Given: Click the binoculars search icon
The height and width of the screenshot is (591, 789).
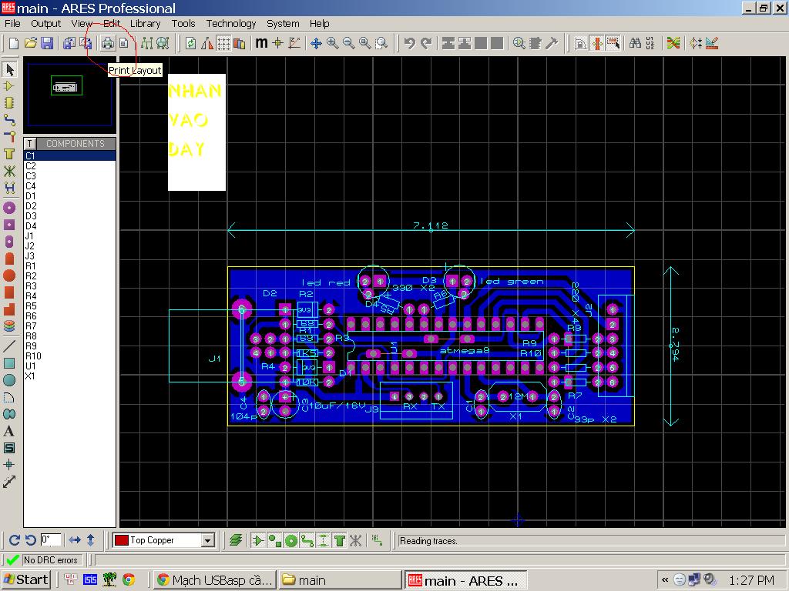Looking at the screenshot, I should 634,43.
